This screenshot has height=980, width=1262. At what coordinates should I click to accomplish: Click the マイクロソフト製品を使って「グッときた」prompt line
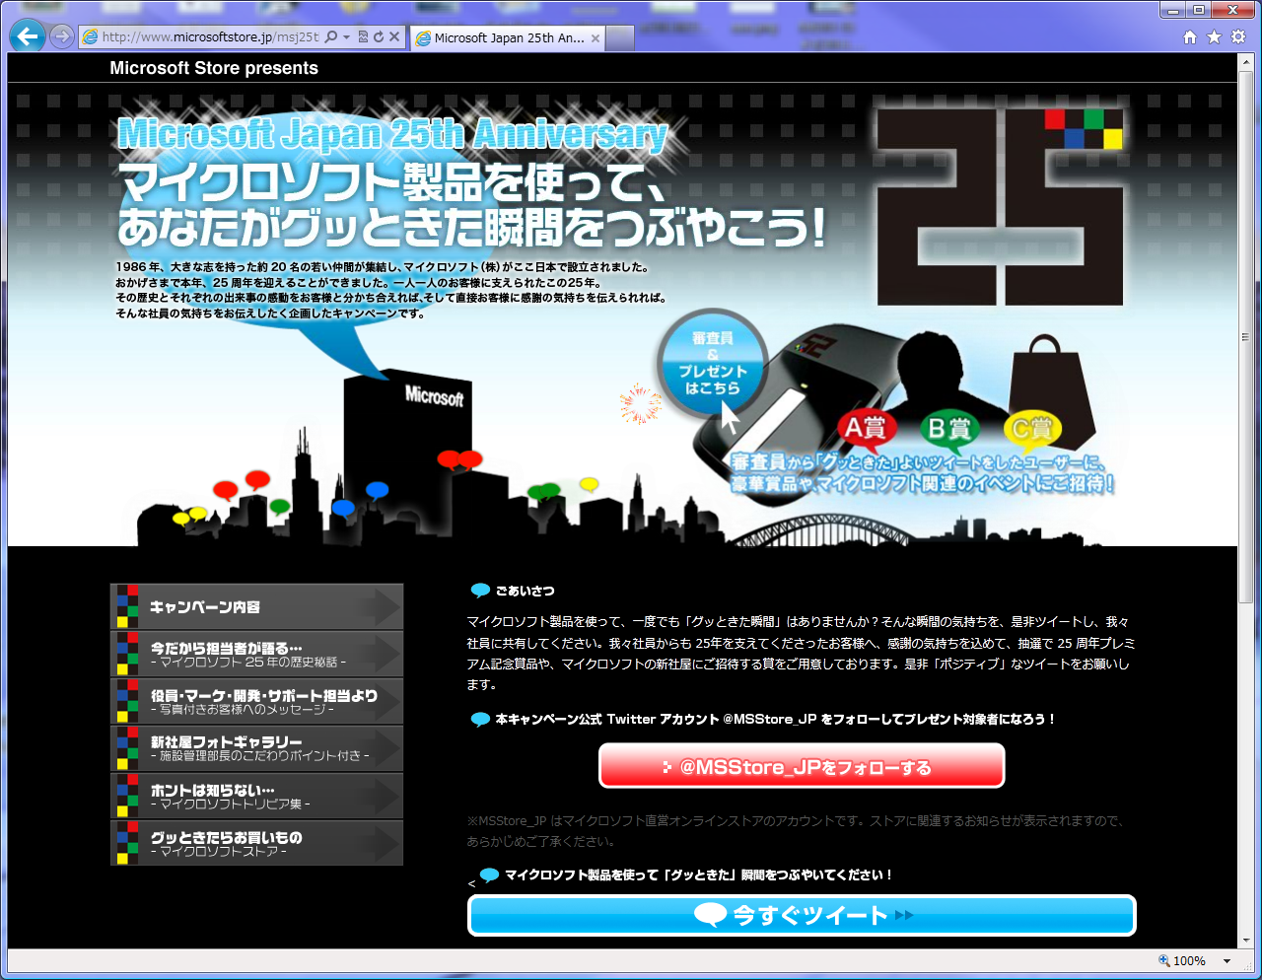tap(698, 875)
